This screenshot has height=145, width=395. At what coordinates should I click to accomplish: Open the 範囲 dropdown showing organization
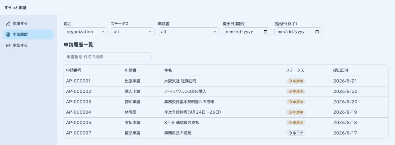tap(85, 32)
